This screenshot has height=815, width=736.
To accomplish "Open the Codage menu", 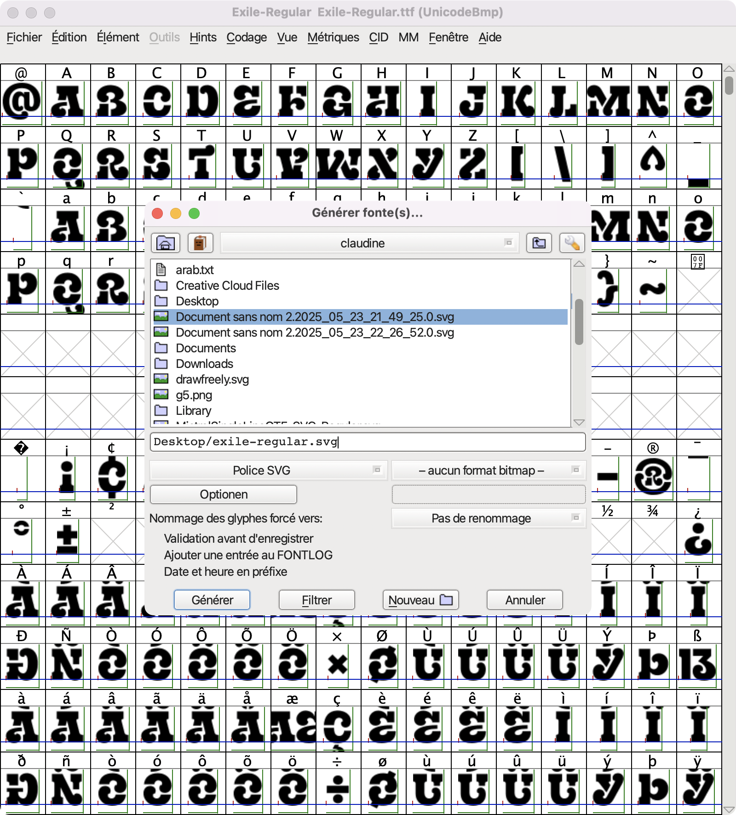I will tap(247, 37).
